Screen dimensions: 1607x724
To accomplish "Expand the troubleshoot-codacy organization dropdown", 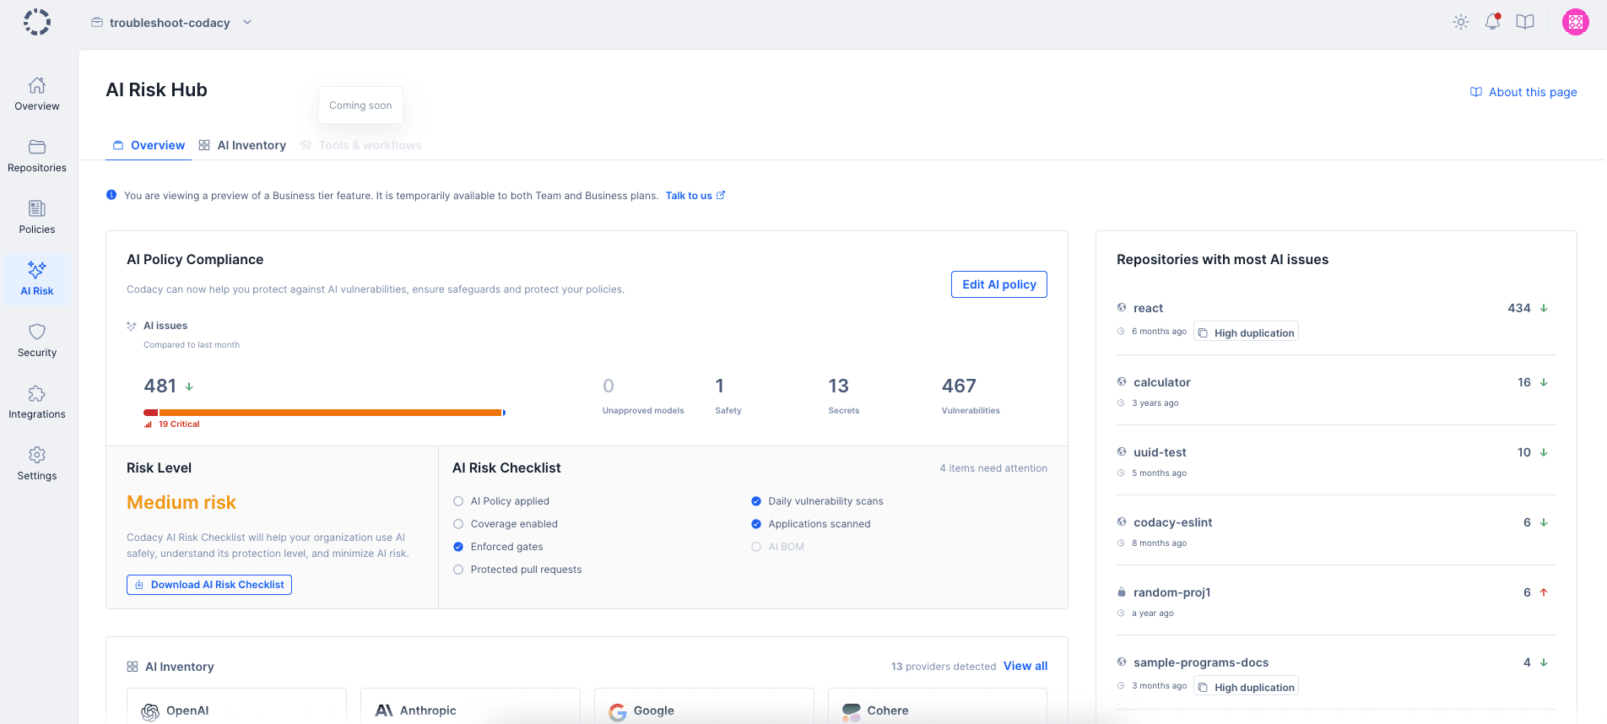I will [x=171, y=23].
